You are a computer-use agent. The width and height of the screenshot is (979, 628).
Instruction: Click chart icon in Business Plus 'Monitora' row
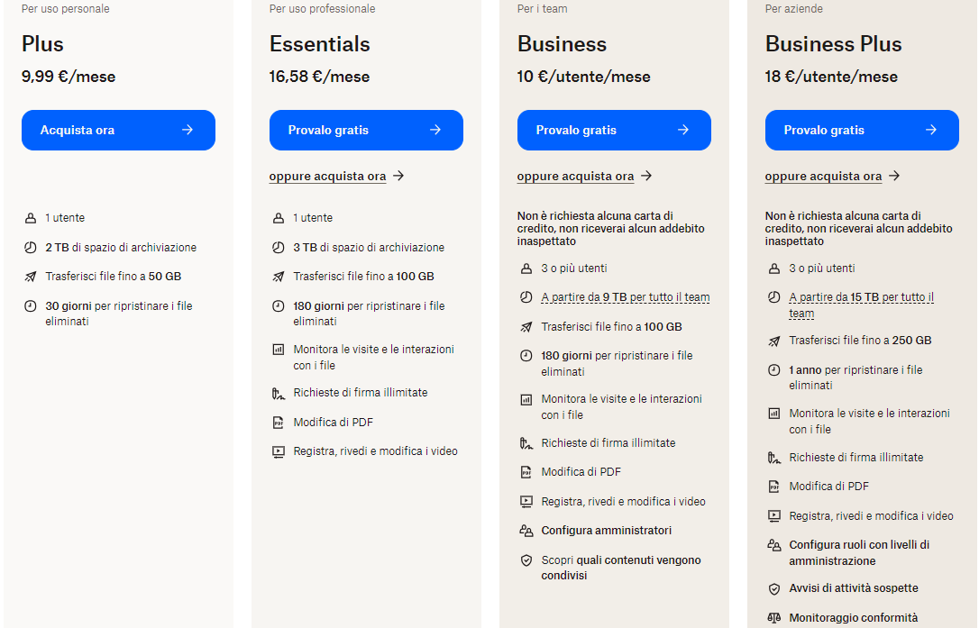click(774, 414)
